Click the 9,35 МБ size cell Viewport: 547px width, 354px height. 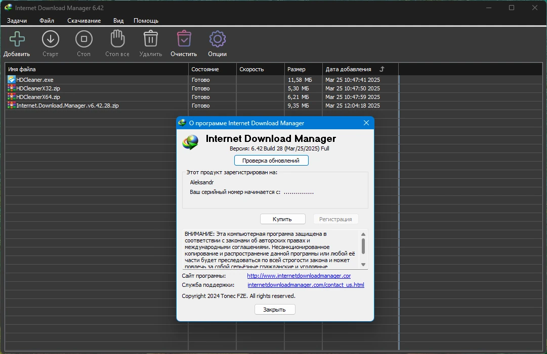pos(298,106)
